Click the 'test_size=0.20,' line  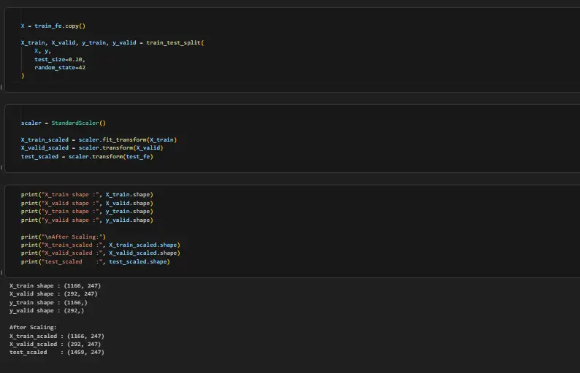click(60, 59)
